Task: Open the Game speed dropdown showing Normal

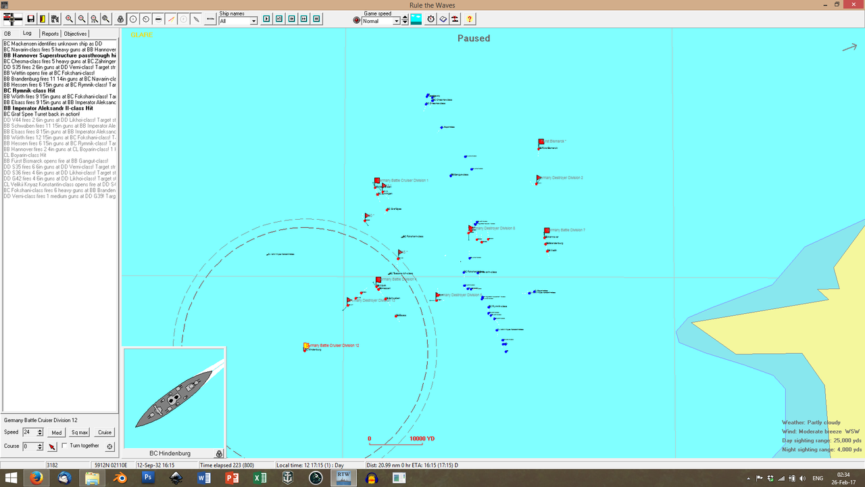Action: pyautogui.click(x=397, y=20)
